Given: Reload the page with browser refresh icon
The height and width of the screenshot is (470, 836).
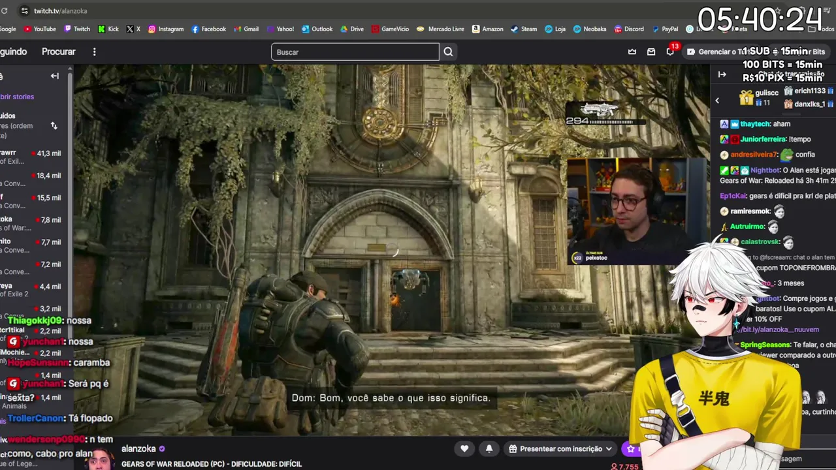Looking at the screenshot, I should tap(4, 10).
